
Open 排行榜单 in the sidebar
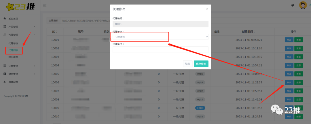(13, 57)
